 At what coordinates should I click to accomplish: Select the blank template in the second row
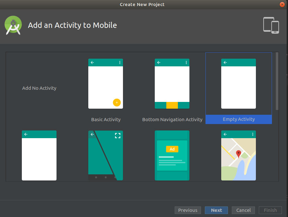pos(39,155)
